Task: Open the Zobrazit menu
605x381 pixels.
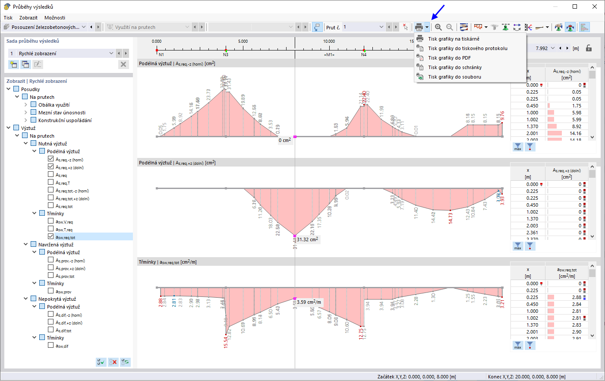Action: point(28,18)
